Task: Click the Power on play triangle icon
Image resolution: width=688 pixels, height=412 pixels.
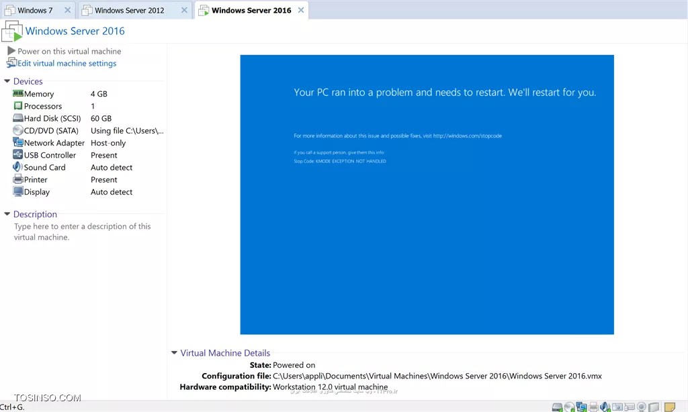Action: [11, 51]
